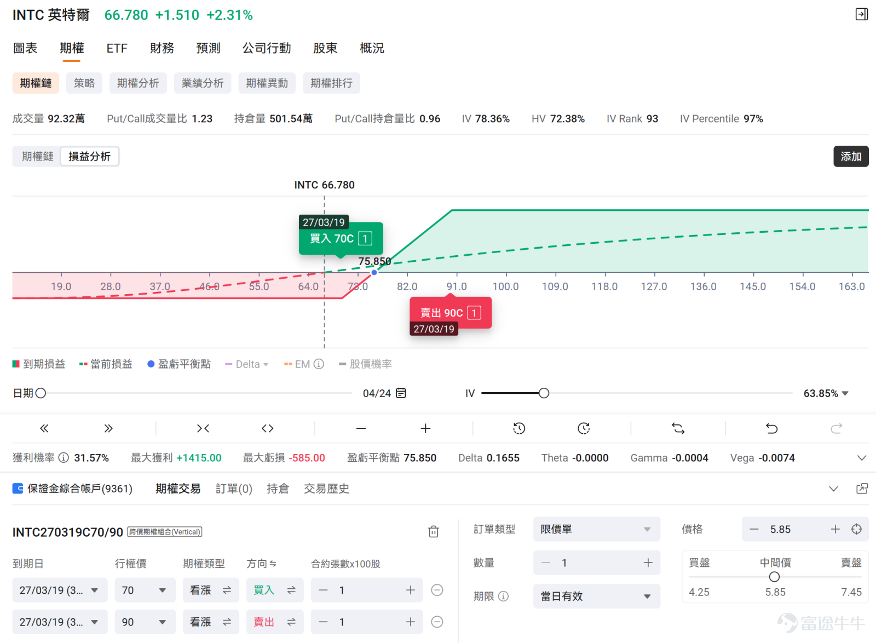Increase contracts for the 70 strike leg
The image size is (876, 643).
click(x=410, y=590)
